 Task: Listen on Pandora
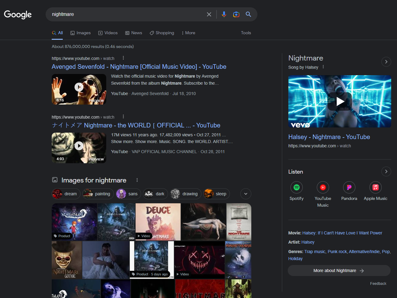click(x=349, y=187)
